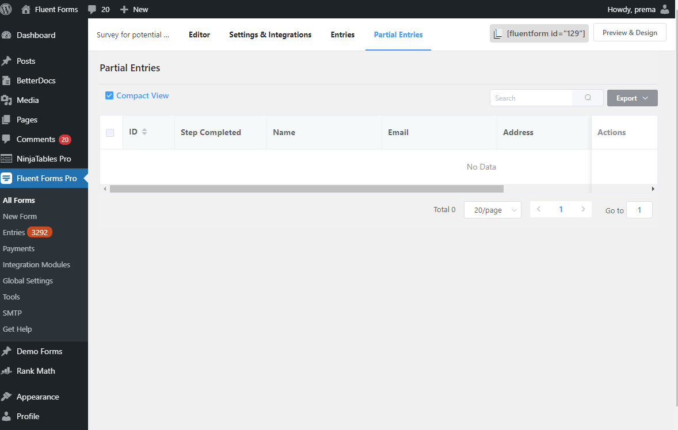The width and height of the screenshot is (678, 430).
Task: Sort the table by the ID column arrows
Action: (x=144, y=132)
